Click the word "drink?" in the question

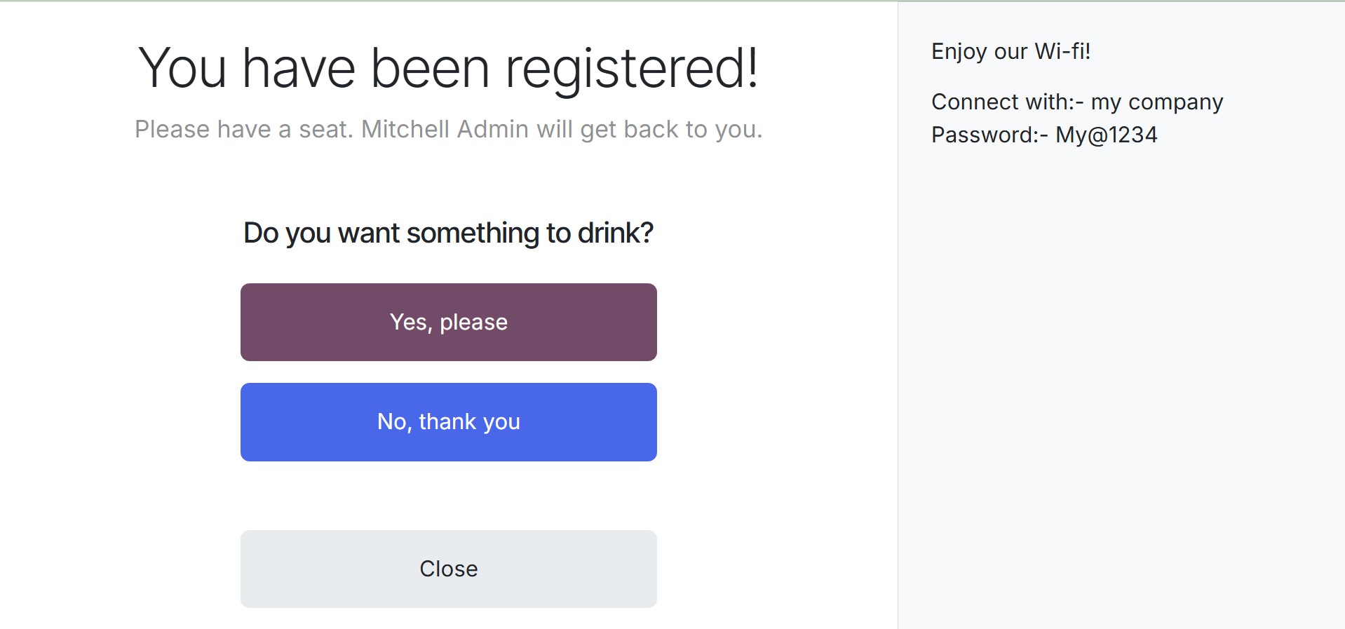pyautogui.click(x=615, y=233)
